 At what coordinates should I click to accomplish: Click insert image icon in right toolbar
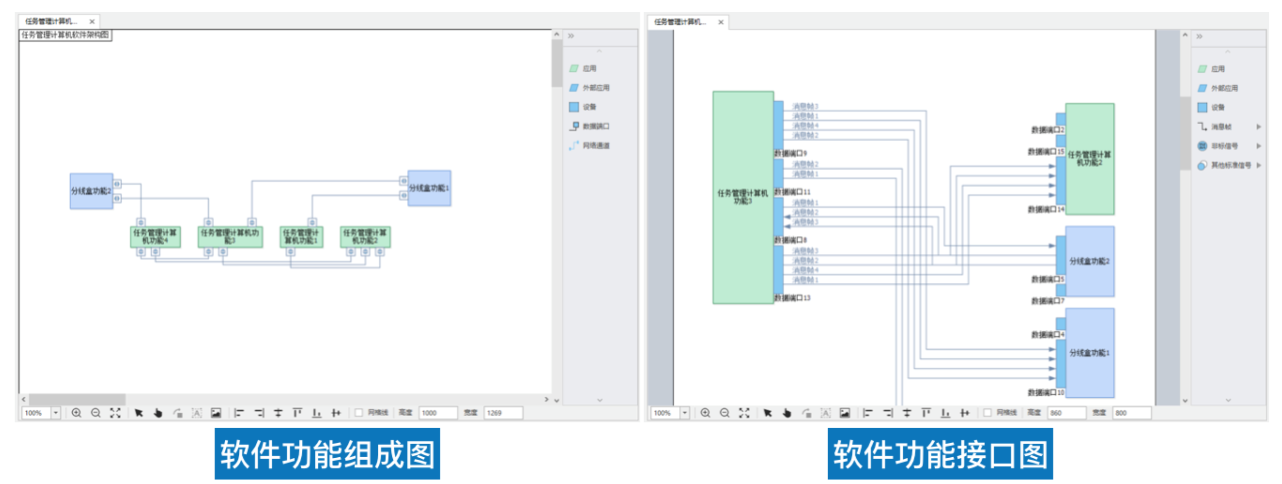click(845, 413)
